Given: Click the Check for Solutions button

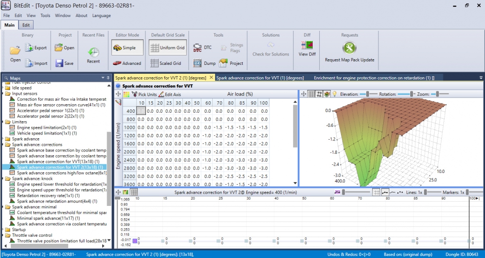Looking at the screenshot, I should click(270, 49).
